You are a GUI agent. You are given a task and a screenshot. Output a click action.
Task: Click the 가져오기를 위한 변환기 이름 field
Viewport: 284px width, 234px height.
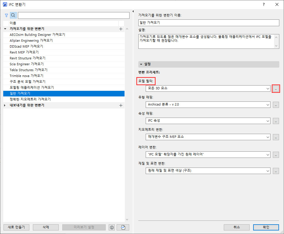[x=209, y=23]
